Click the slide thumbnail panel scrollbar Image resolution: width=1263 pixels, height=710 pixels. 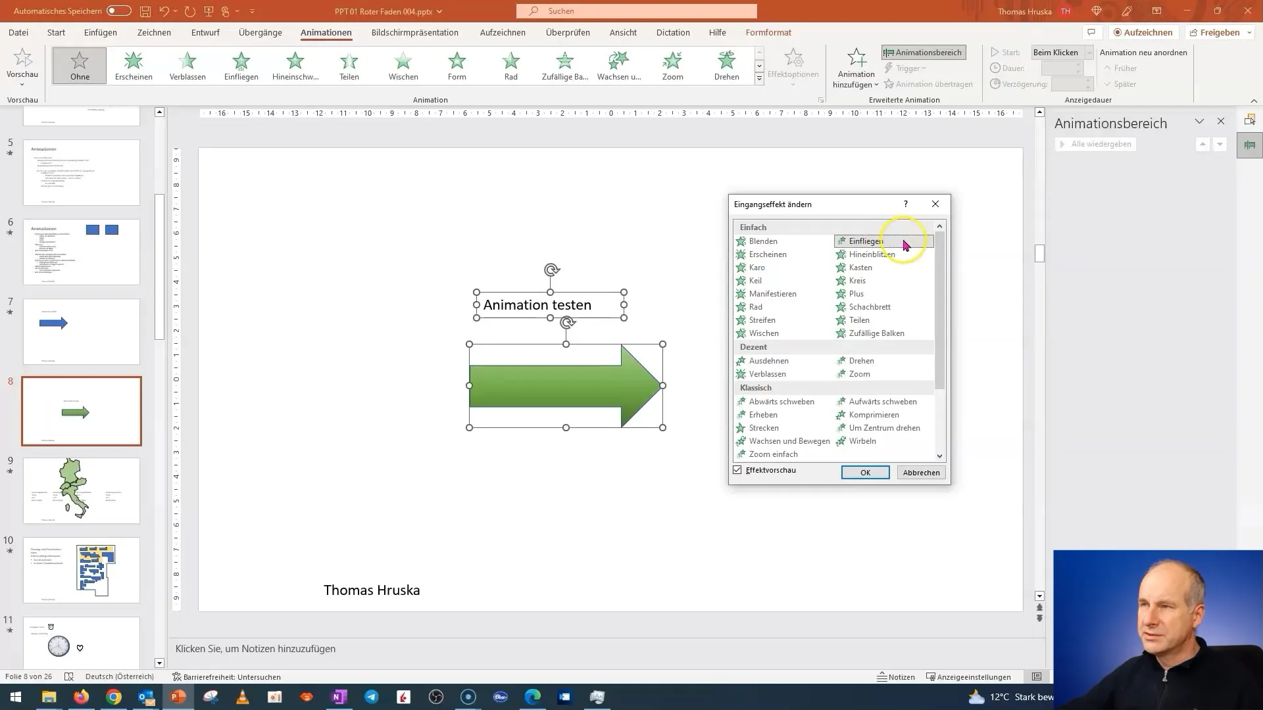coord(159,267)
